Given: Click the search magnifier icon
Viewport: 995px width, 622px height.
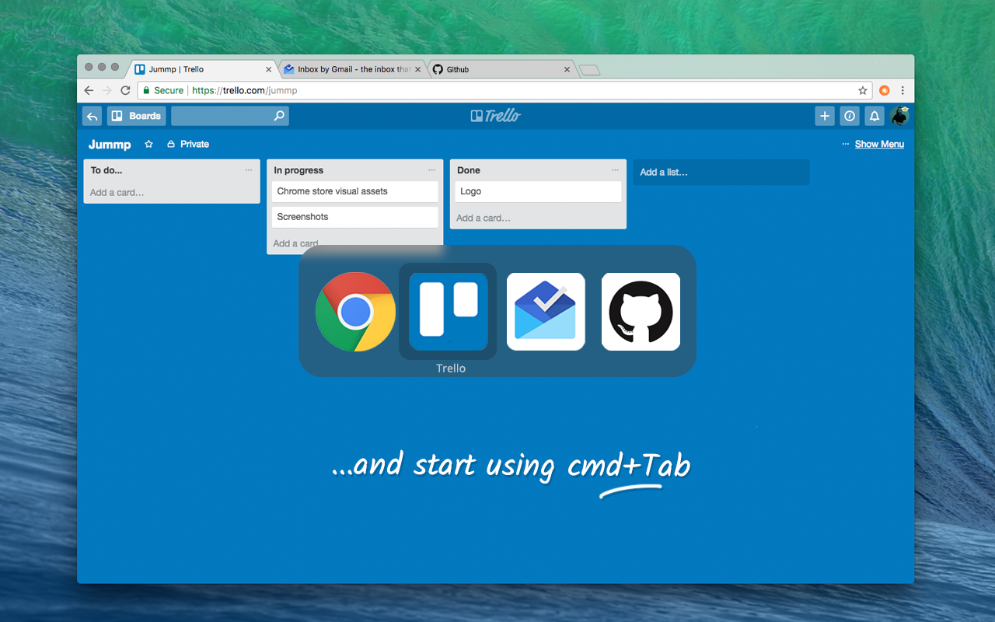Looking at the screenshot, I should [280, 116].
